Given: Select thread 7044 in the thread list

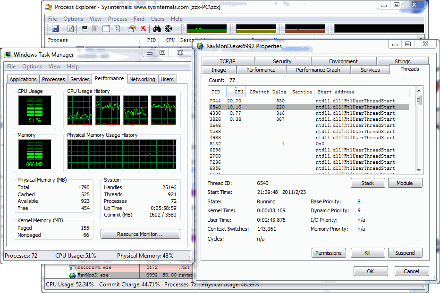Looking at the screenshot, I should [215, 101].
